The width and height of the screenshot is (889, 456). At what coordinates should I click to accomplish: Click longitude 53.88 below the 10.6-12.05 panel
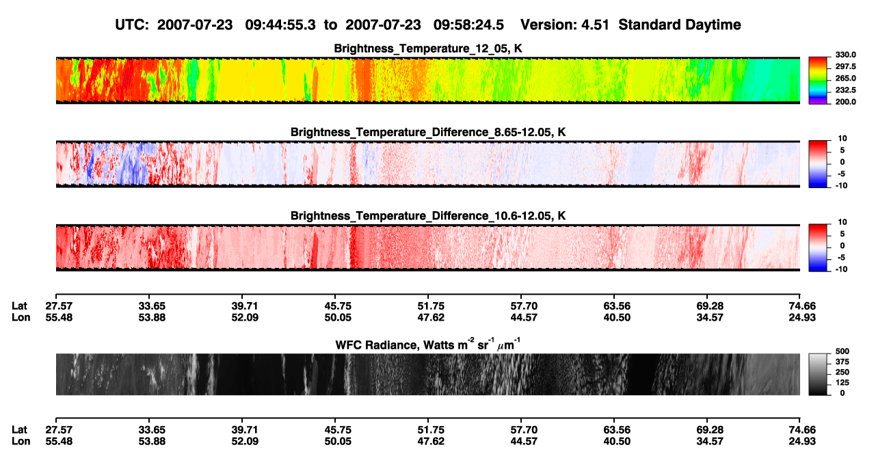pyautogui.click(x=148, y=317)
